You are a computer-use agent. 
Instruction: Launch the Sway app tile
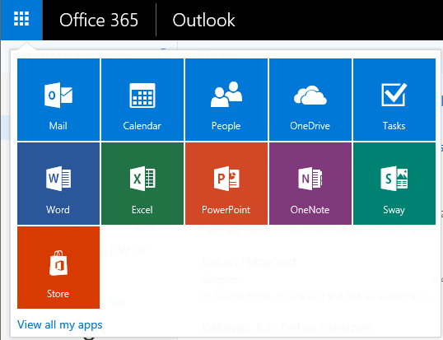(394, 184)
